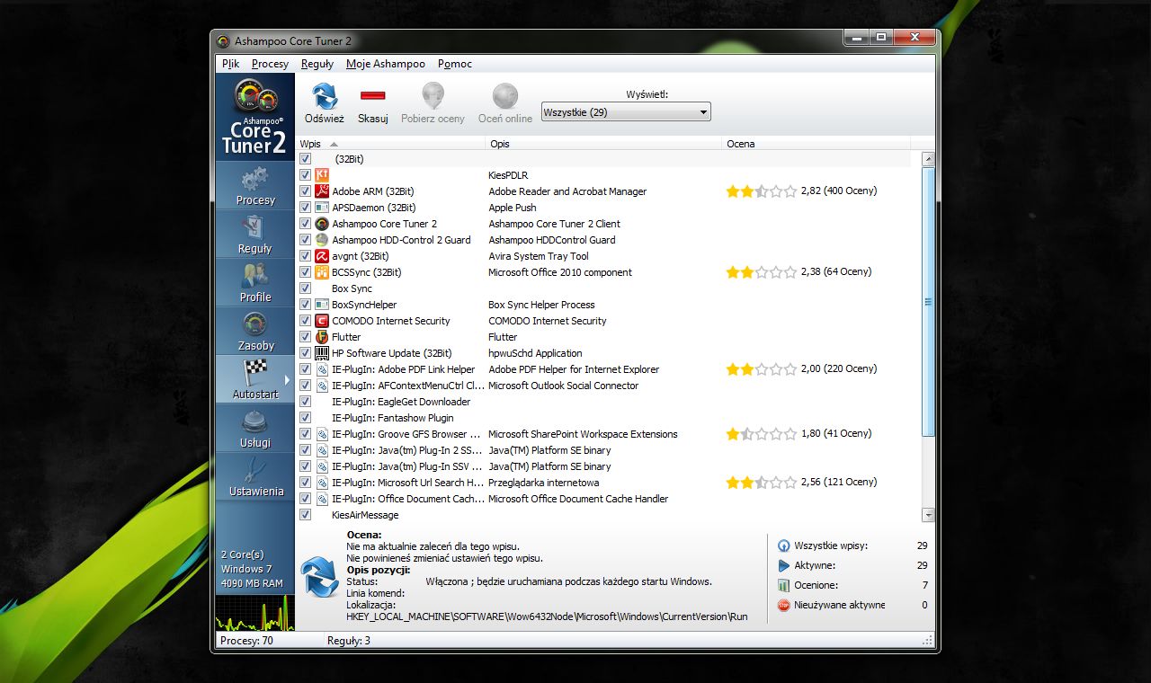Click the Ocenione summary label
This screenshot has height=683, width=1151.
pyautogui.click(x=816, y=585)
